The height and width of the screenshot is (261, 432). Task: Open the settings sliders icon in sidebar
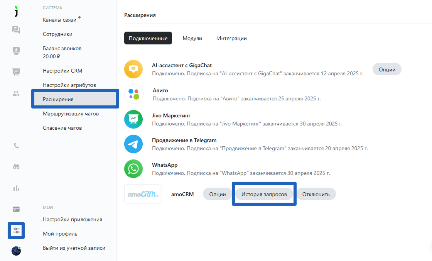pos(16,230)
